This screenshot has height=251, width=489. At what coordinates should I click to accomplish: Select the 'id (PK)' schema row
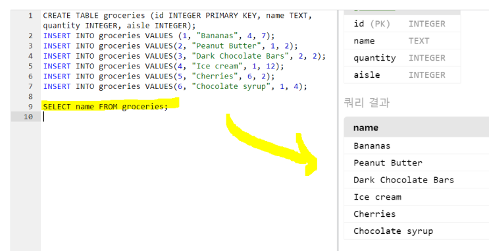(x=402, y=24)
